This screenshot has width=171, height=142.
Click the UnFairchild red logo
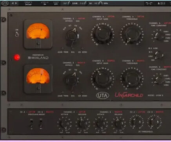(129, 95)
